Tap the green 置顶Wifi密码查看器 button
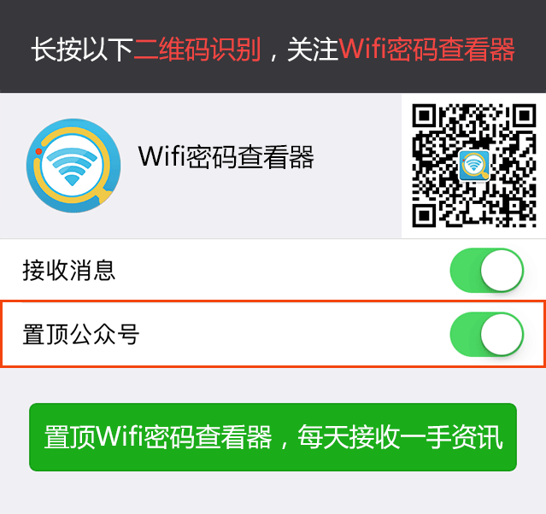The image size is (546, 514). point(273,437)
